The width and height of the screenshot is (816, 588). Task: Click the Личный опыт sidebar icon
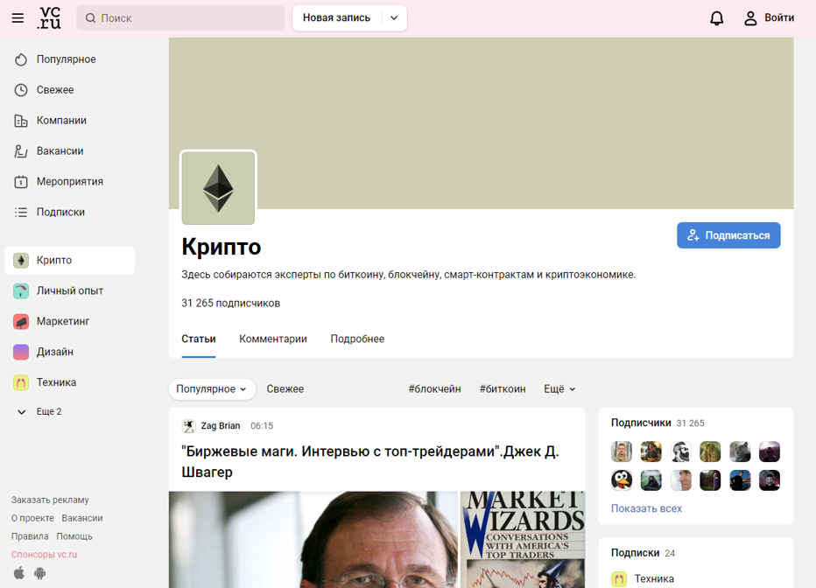pyautogui.click(x=21, y=291)
